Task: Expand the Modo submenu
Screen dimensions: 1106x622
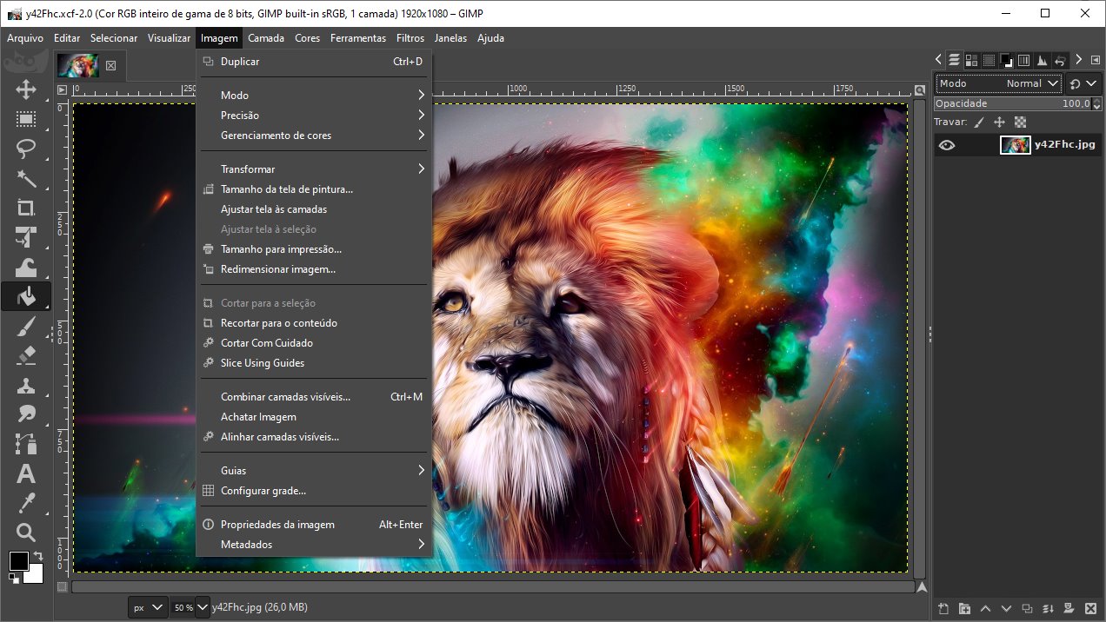Action: (314, 96)
